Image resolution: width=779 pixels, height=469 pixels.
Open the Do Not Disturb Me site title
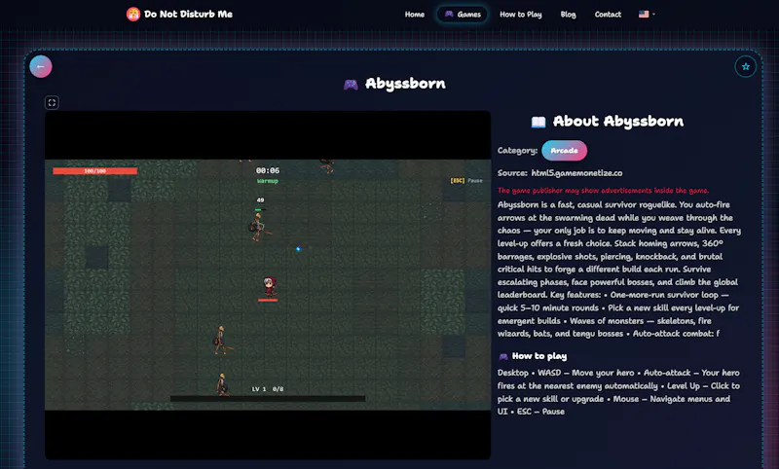click(x=188, y=14)
